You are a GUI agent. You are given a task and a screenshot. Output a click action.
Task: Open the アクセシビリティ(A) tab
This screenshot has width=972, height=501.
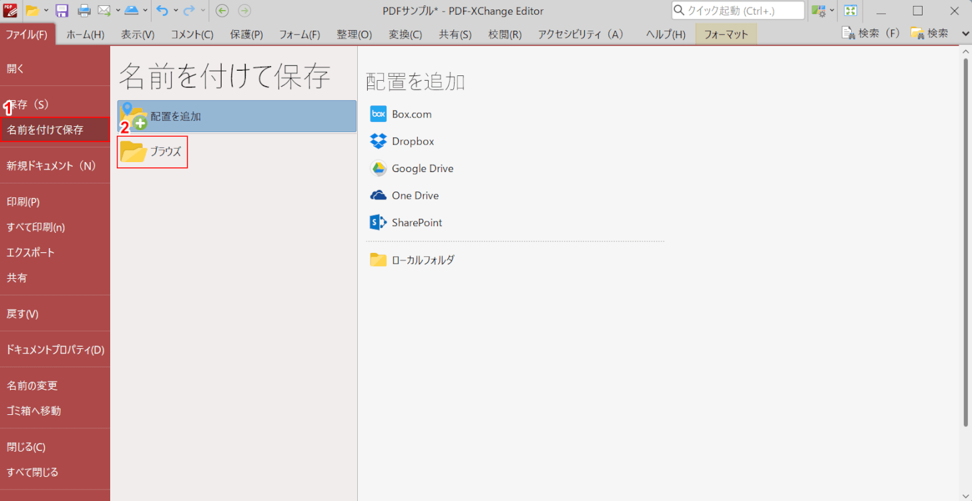581,34
